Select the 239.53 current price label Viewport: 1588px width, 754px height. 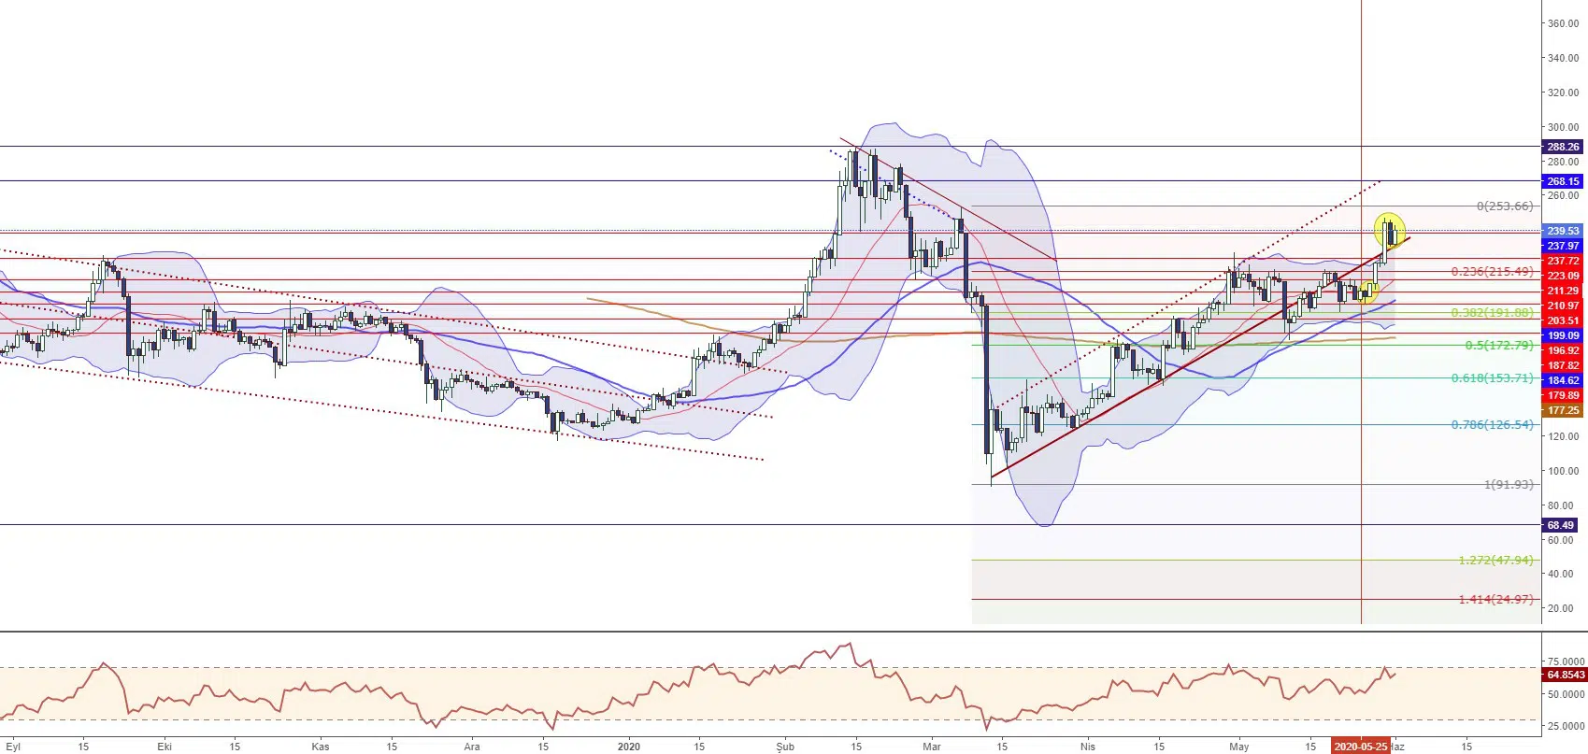[1563, 231]
